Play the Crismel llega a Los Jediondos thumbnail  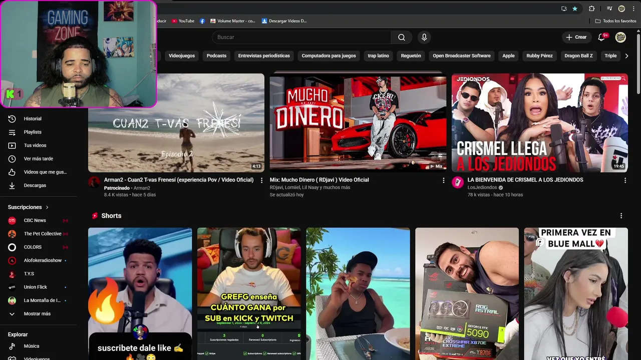click(x=540, y=123)
